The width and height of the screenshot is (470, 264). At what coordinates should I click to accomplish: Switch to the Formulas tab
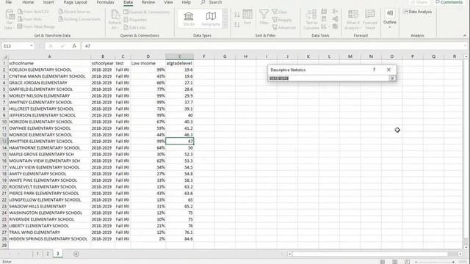[x=105, y=2]
